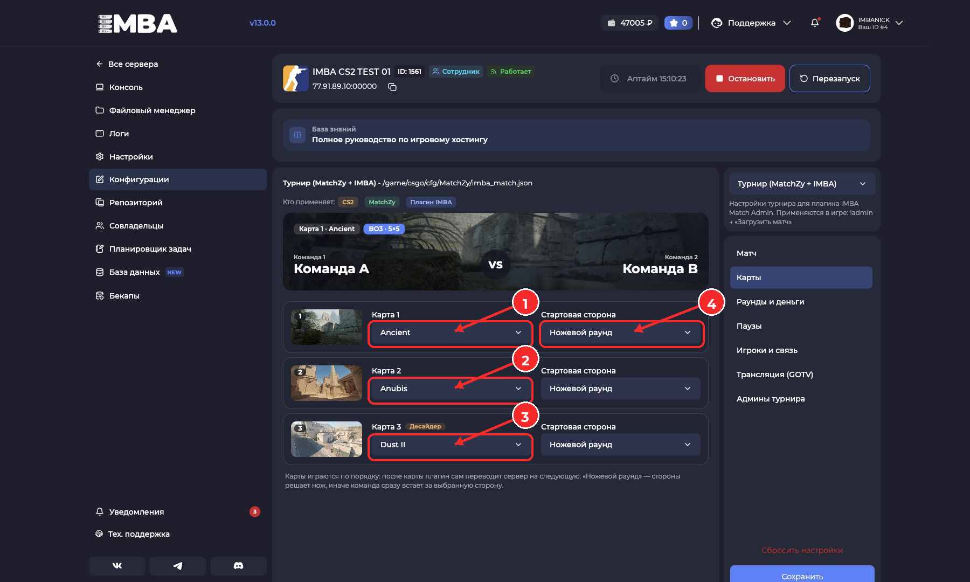Open the Поддержка support dropdown

751,23
